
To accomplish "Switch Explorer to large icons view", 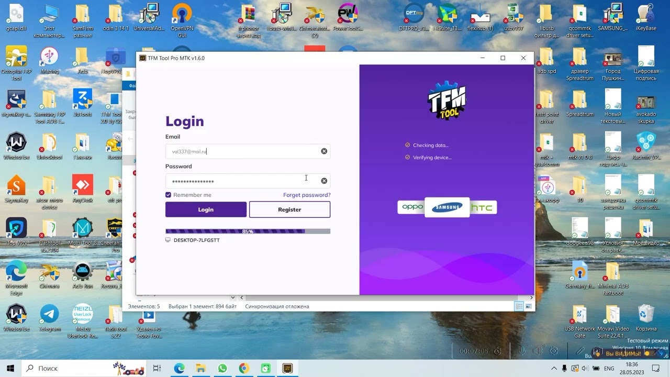I will click(x=529, y=306).
